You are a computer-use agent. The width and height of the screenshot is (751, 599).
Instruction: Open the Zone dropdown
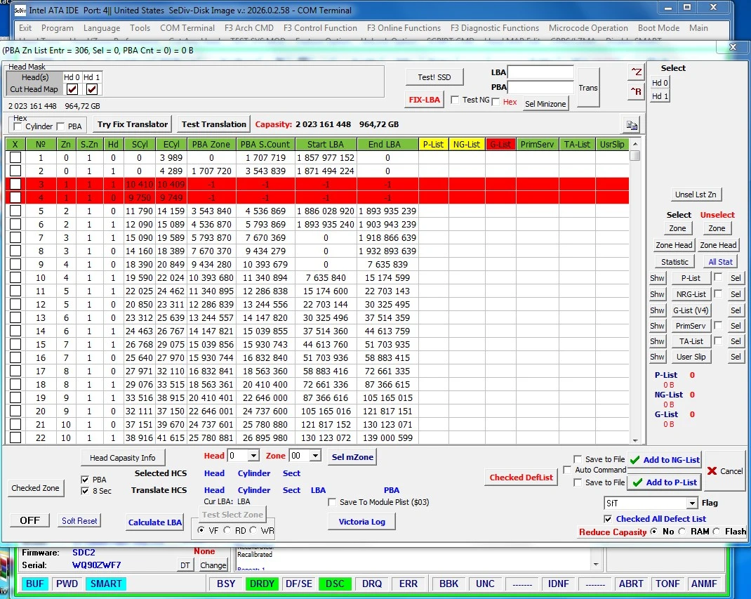(x=315, y=456)
